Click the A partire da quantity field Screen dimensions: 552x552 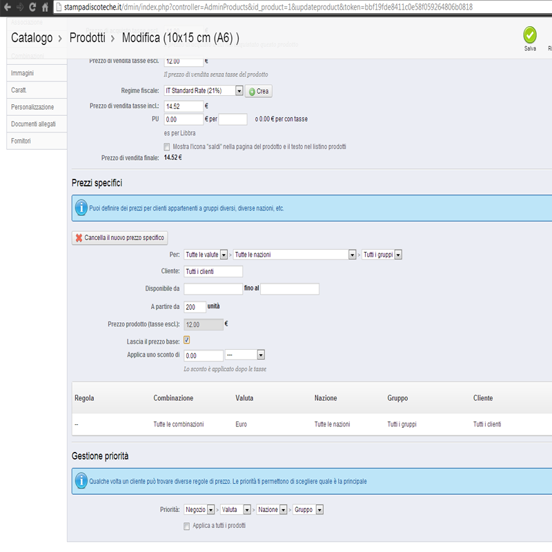click(195, 307)
